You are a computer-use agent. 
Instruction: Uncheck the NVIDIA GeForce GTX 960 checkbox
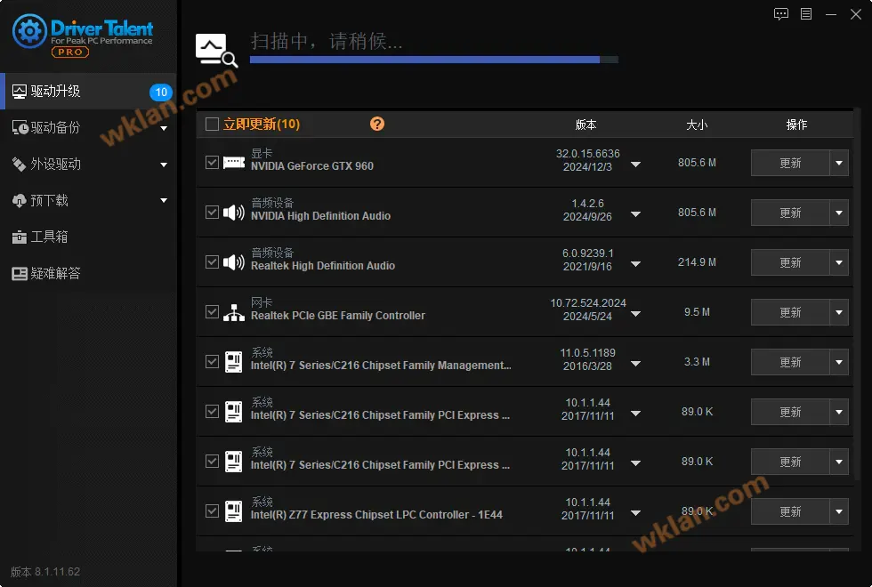coord(212,162)
